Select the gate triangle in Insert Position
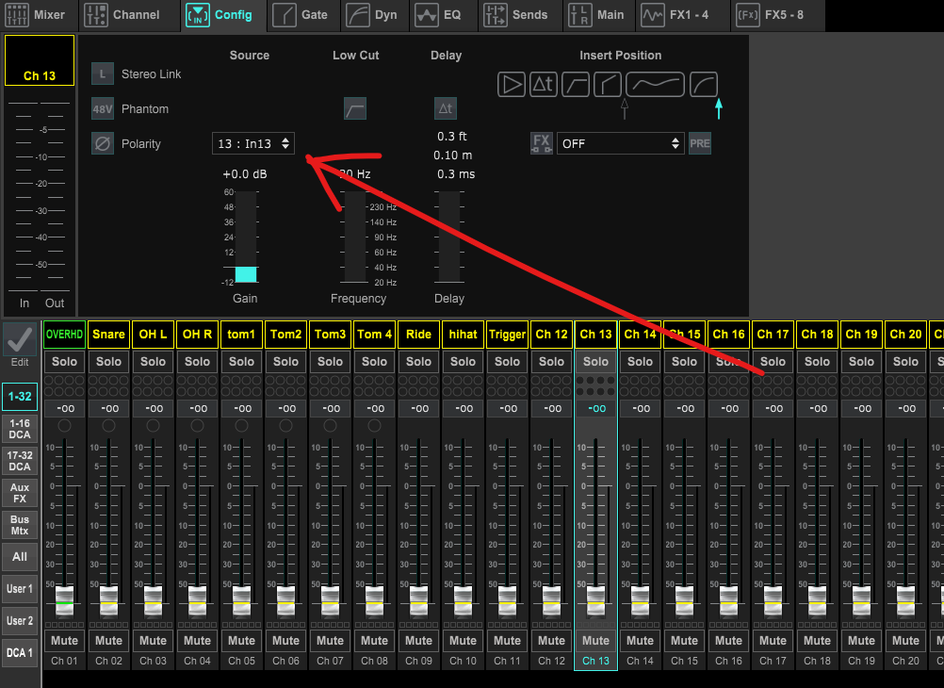The height and width of the screenshot is (688, 944). click(512, 85)
